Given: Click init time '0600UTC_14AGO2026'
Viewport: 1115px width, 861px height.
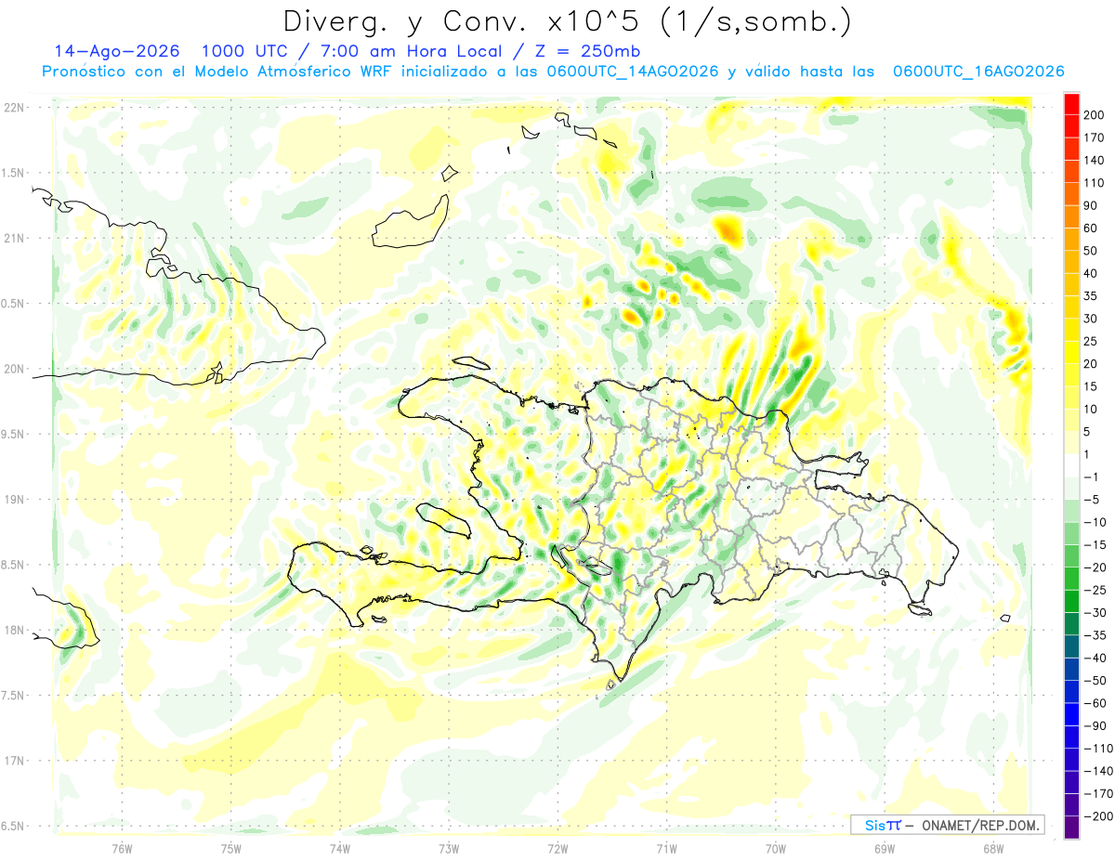Looking at the screenshot, I should click(633, 72).
